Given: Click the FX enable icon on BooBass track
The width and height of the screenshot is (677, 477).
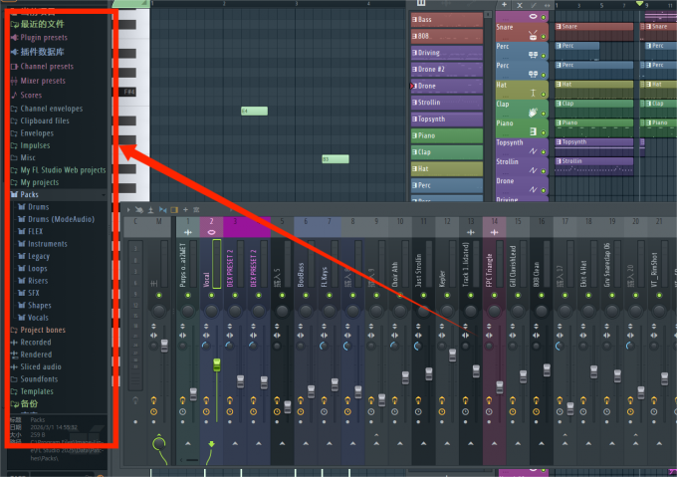Looking at the screenshot, I should tap(301, 401).
